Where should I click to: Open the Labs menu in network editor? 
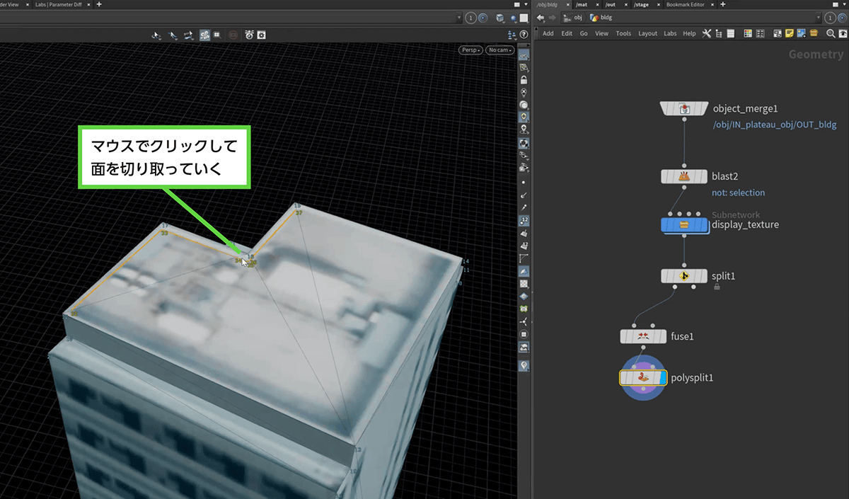pos(669,33)
